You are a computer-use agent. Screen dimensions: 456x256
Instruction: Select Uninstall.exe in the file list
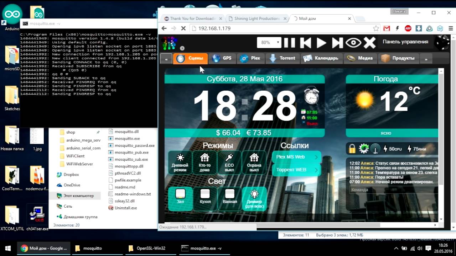(x=126, y=208)
